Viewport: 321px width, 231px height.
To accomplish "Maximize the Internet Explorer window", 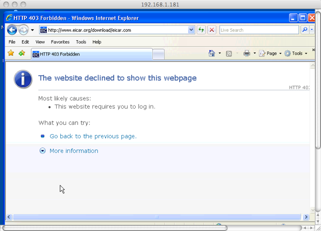I will 303,18.
